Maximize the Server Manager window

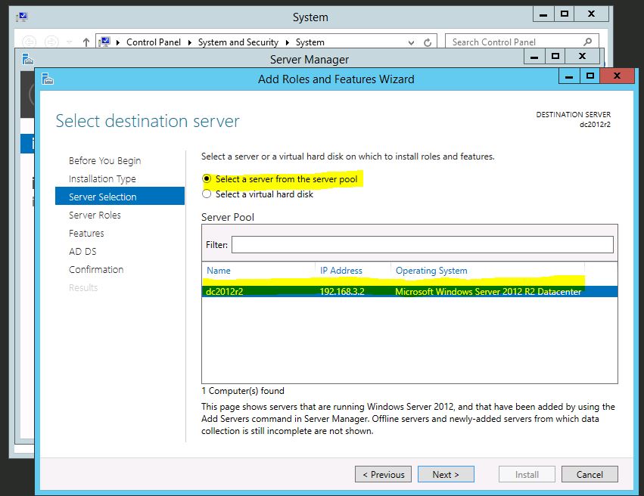tap(555, 57)
